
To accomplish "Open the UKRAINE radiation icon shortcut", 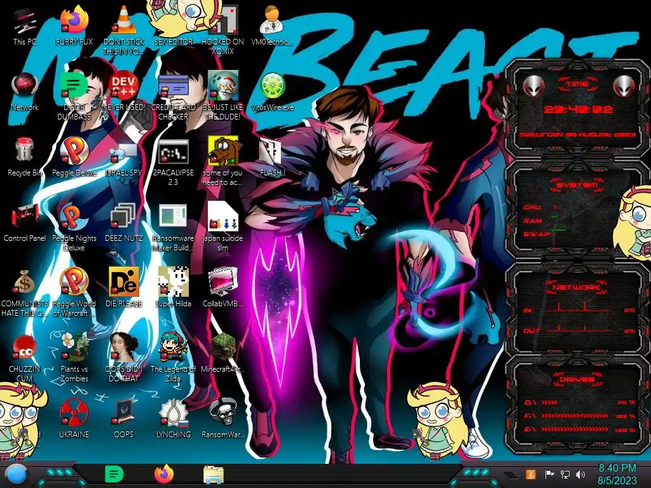I will [x=74, y=418].
